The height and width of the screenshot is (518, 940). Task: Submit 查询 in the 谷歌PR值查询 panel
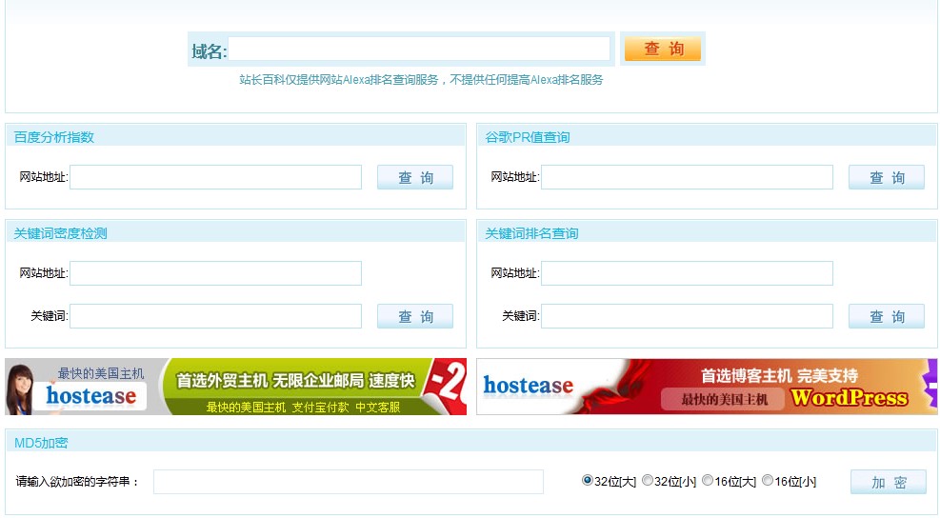[886, 177]
